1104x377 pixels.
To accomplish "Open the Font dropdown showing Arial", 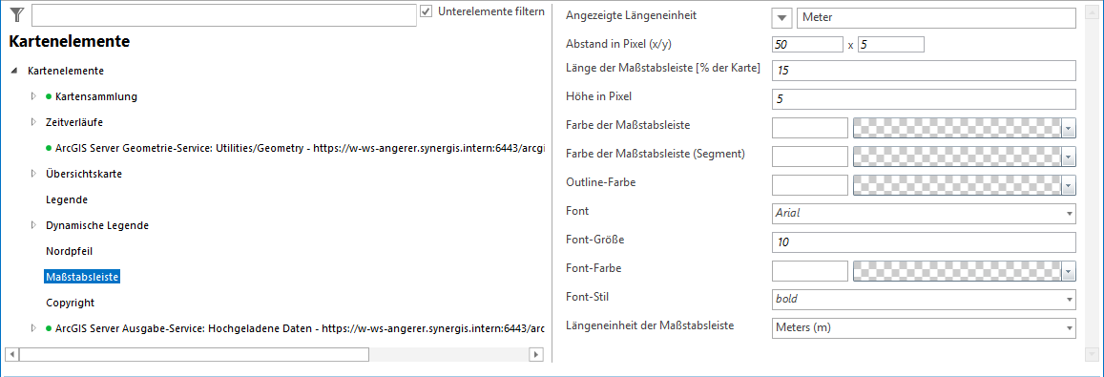I will pyautogui.click(x=925, y=213).
